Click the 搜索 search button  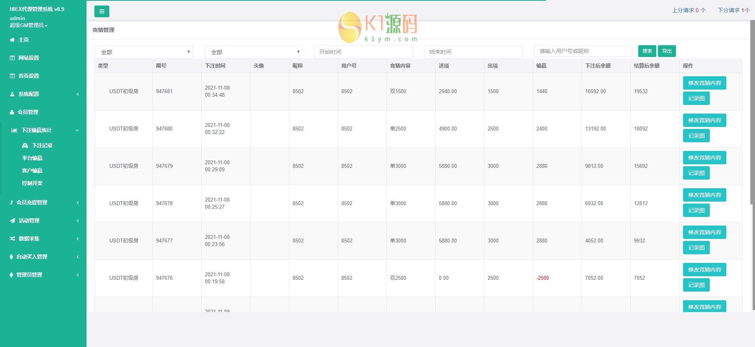pyautogui.click(x=647, y=51)
